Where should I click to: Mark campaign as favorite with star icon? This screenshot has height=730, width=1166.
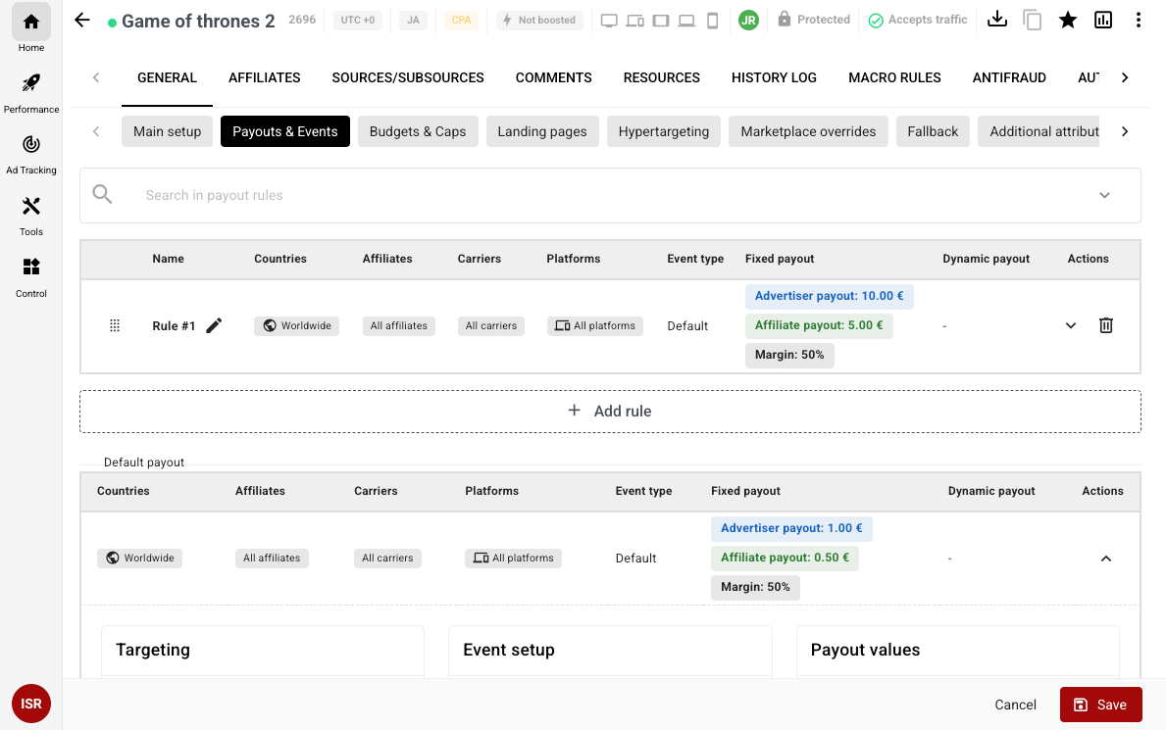(1068, 20)
